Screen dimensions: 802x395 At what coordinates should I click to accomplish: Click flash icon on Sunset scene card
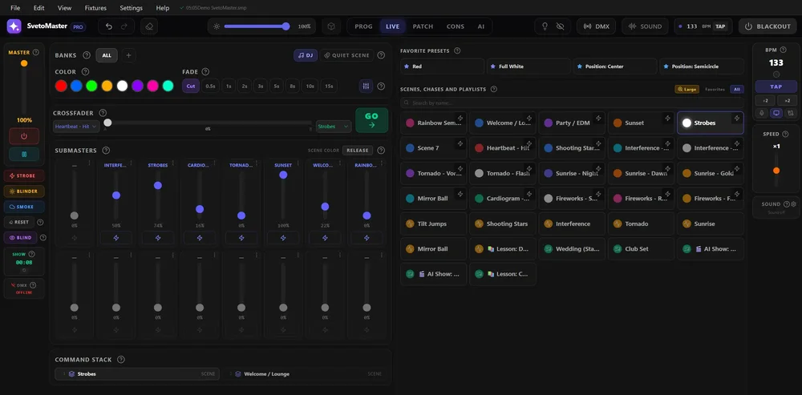[x=667, y=119]
